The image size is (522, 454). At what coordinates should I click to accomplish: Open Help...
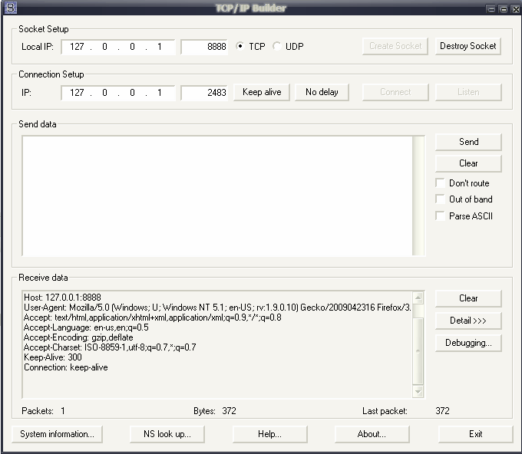click(x=269, y=434)
